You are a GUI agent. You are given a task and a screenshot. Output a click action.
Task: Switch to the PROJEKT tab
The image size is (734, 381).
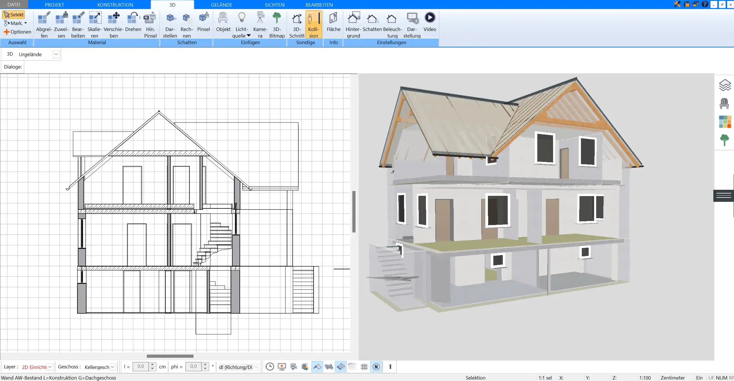click(54, 5)
